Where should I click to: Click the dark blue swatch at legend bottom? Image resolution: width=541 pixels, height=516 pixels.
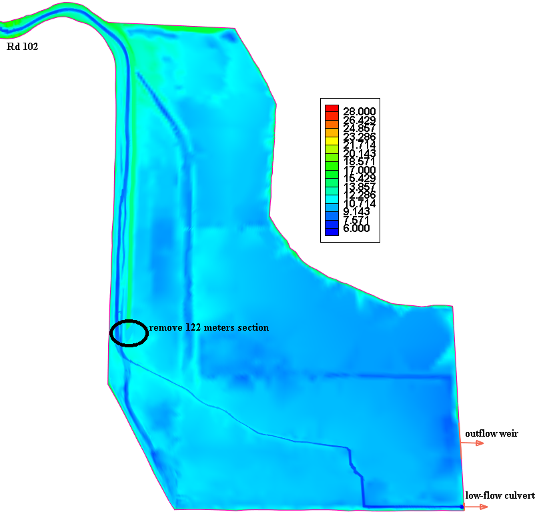[x=332, y=231]
